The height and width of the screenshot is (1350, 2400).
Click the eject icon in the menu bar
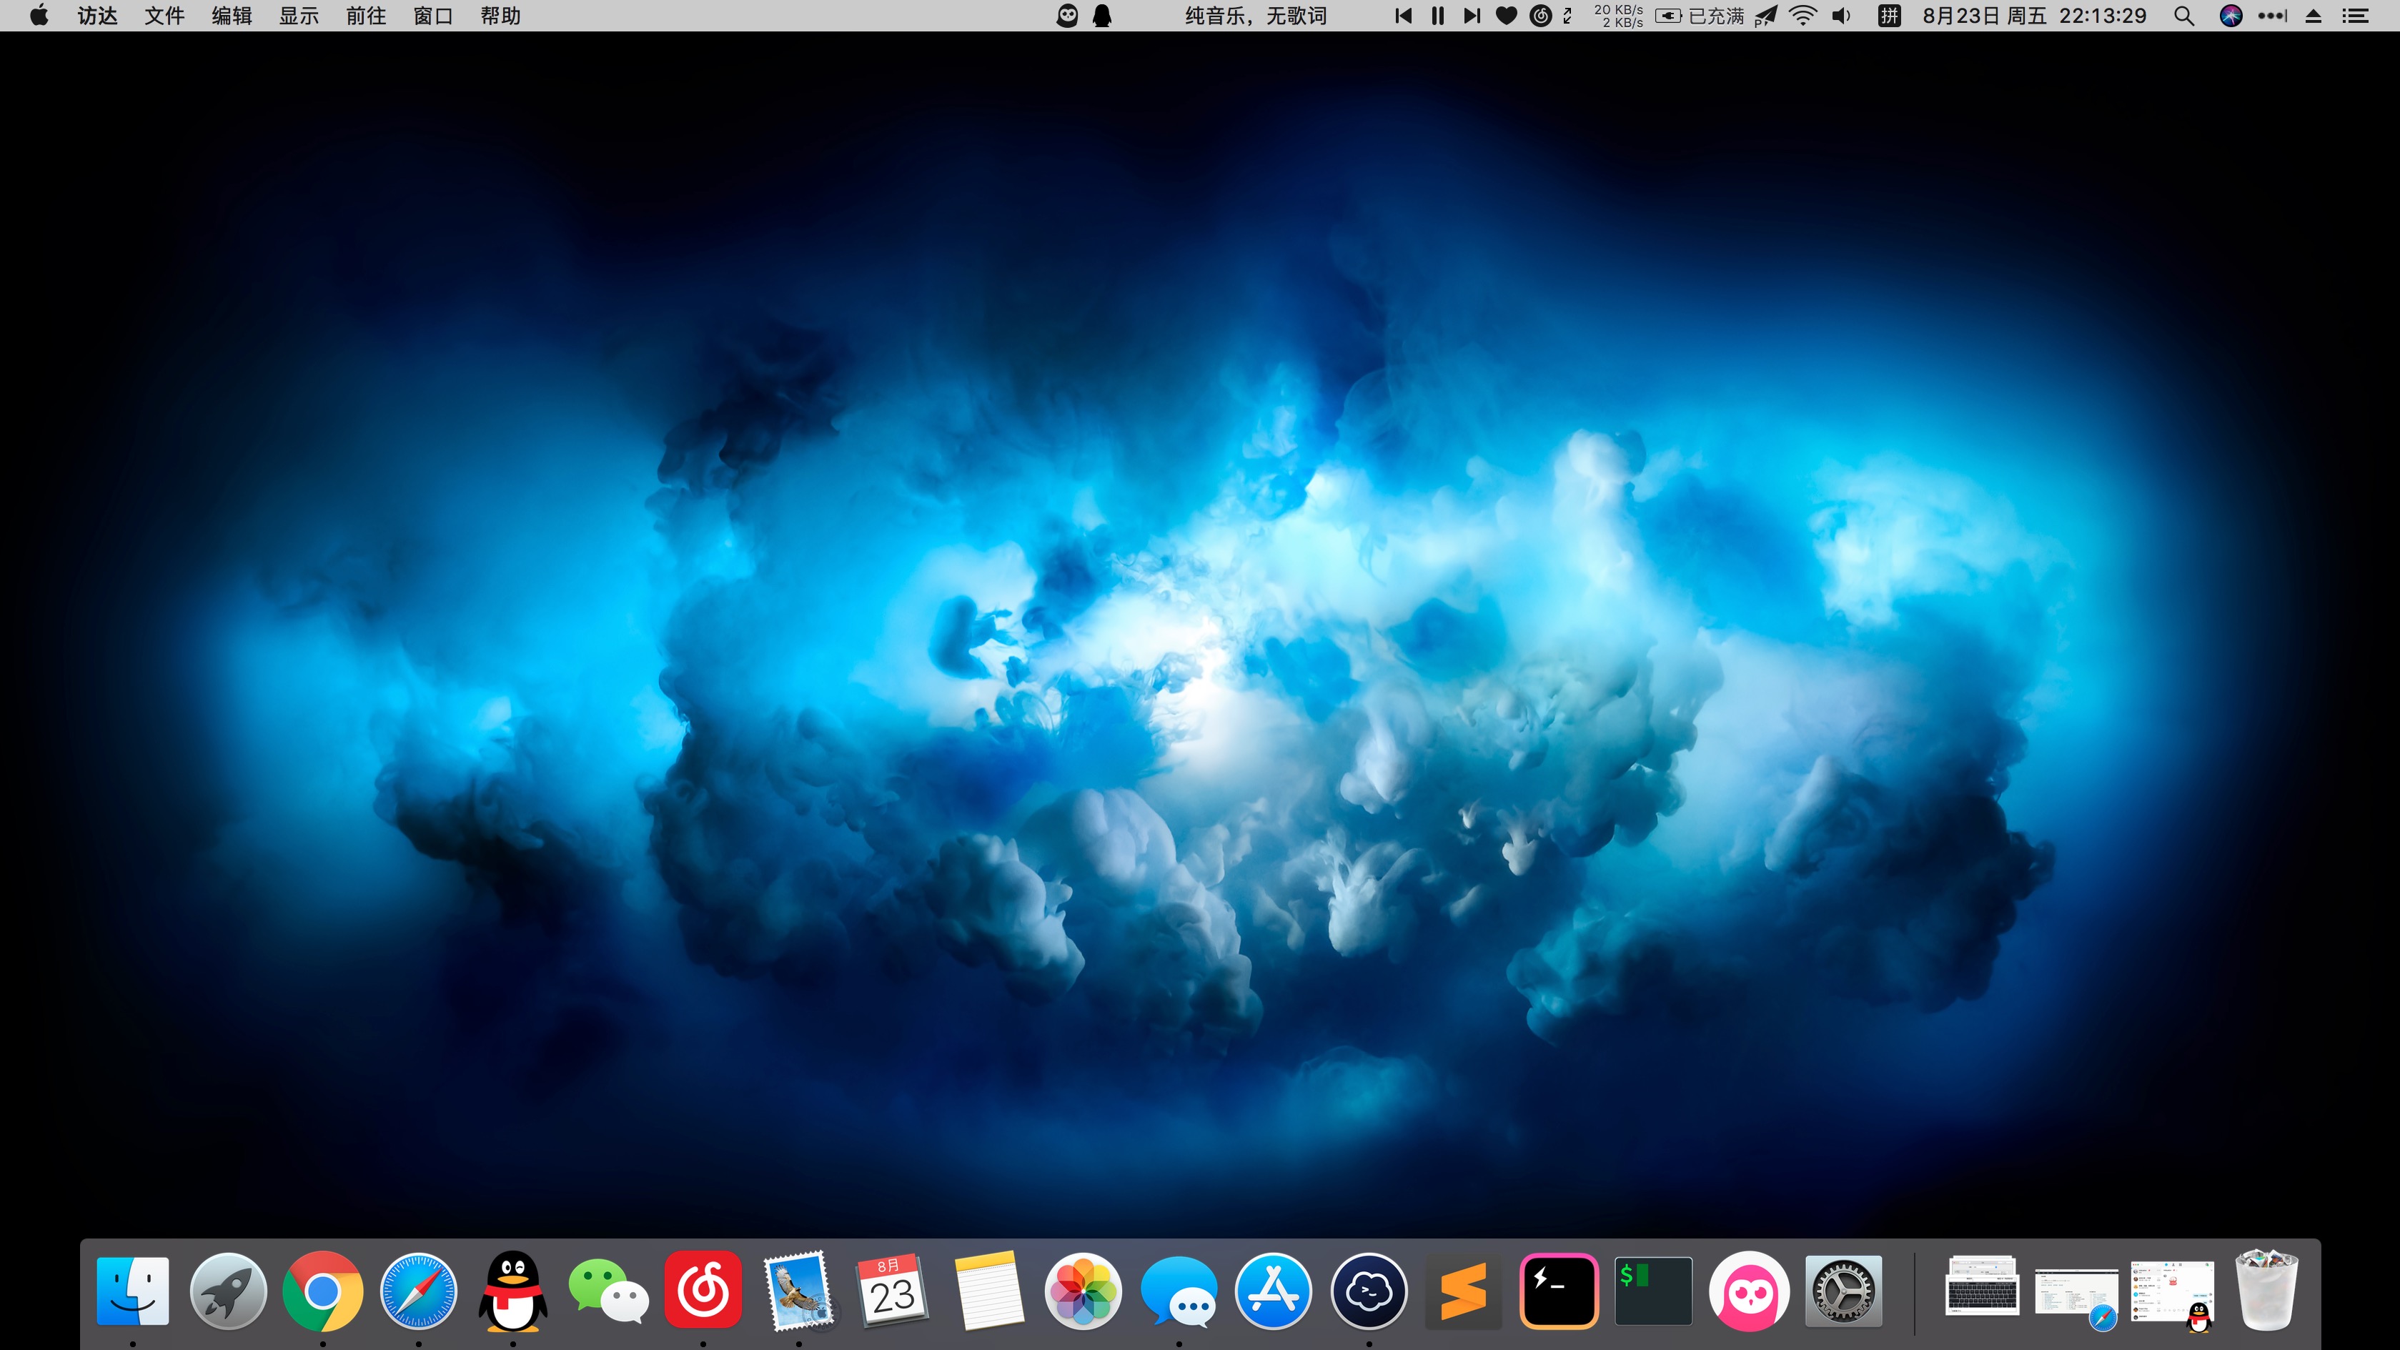pyautogui.click(x=2314, y=16)
